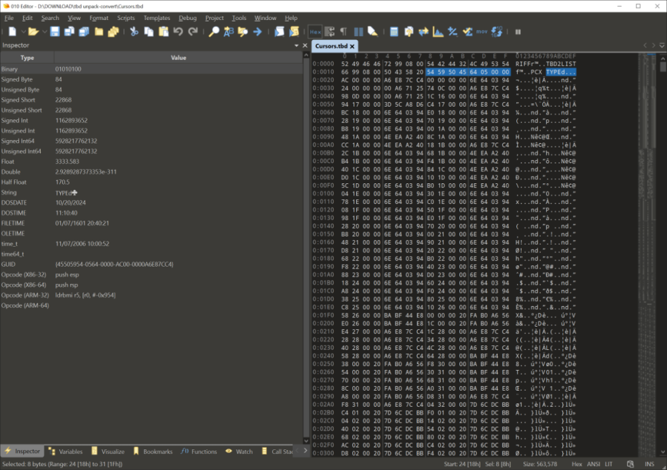Copy the selection with the Copy icon
This screenshot has height=470, width=667.
(149, 31)
